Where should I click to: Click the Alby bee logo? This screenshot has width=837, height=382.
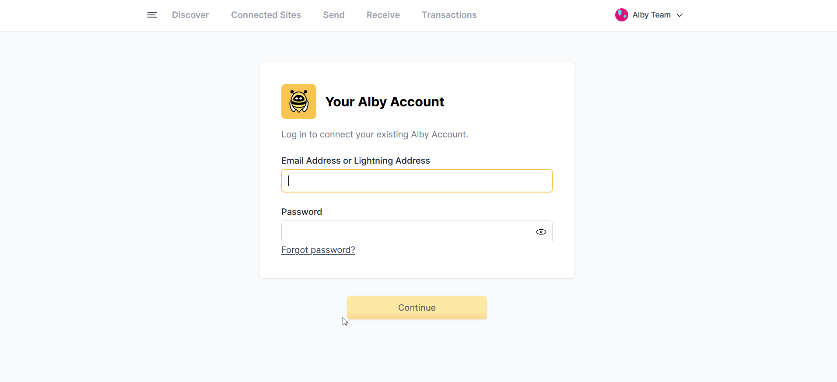(x=299, y=102)
